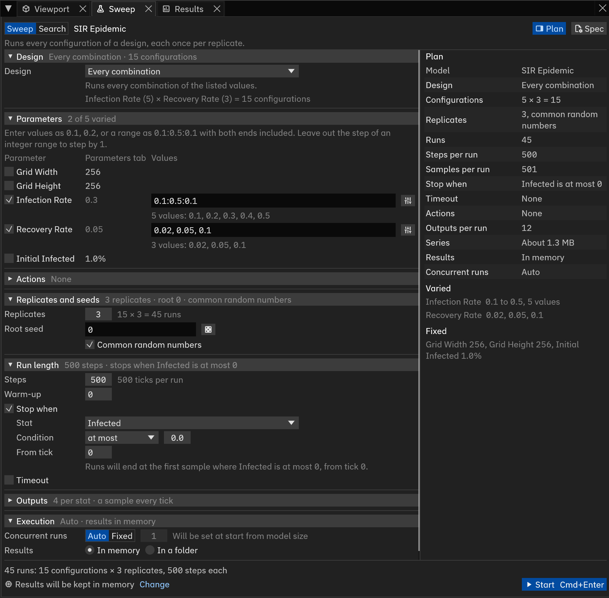
Task: Collapse the Design section
Action: 211,57
